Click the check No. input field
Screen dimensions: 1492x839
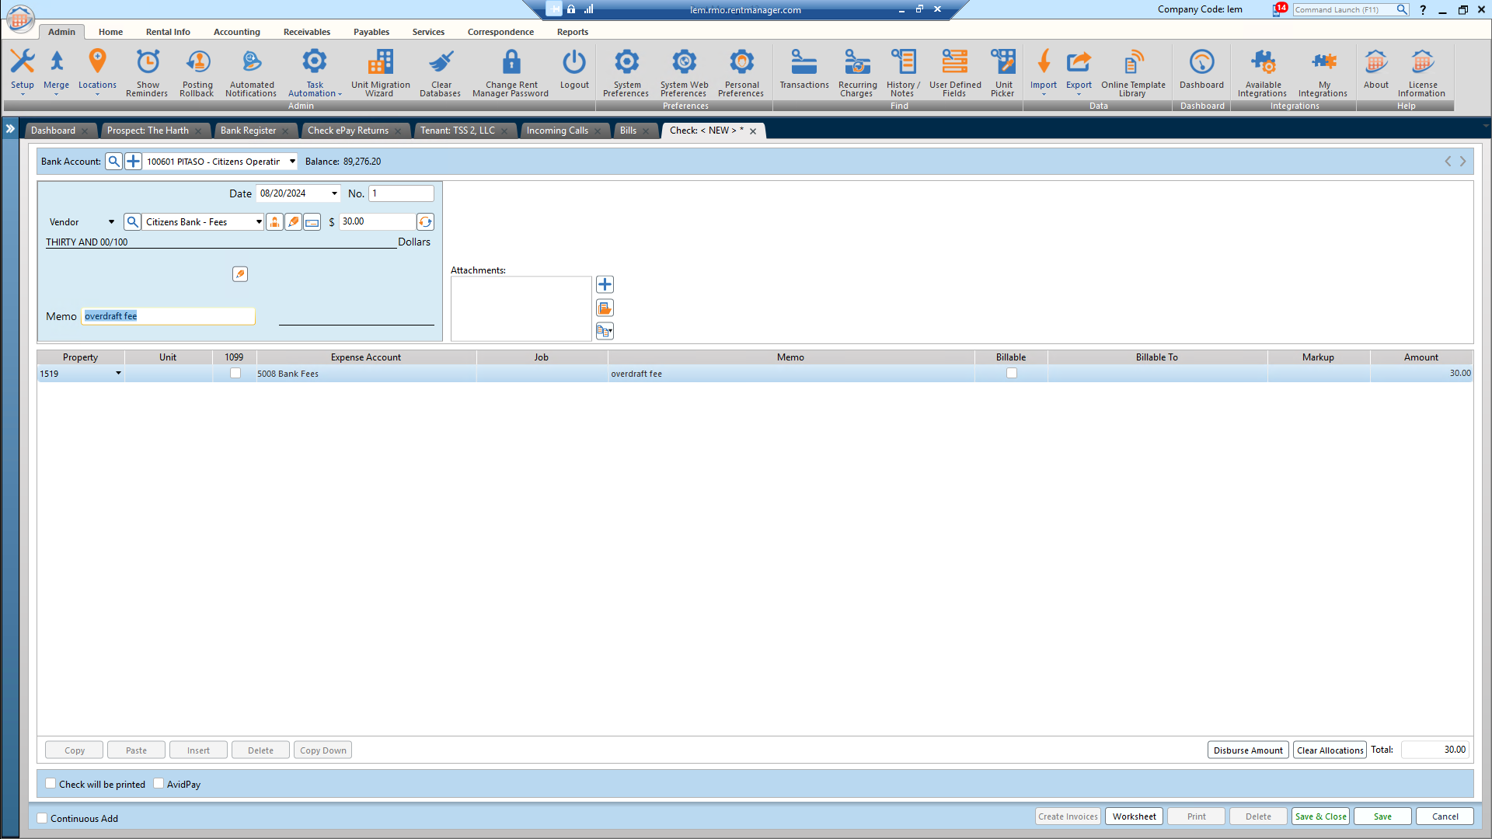tap(401, 193)
